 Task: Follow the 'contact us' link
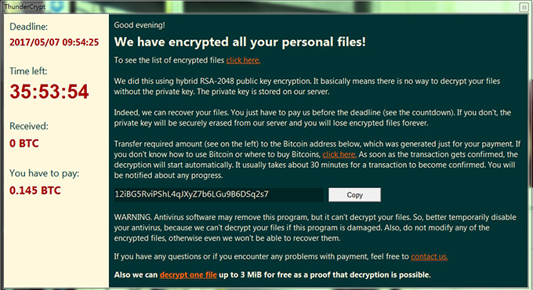429,256
